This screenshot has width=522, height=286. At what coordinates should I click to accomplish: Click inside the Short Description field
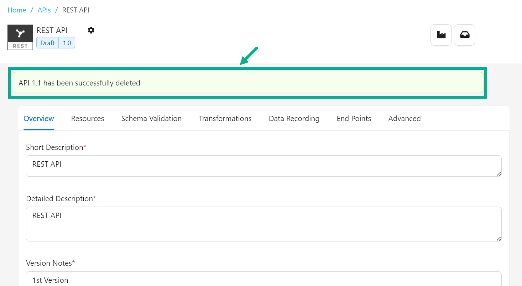click(263, 166)
